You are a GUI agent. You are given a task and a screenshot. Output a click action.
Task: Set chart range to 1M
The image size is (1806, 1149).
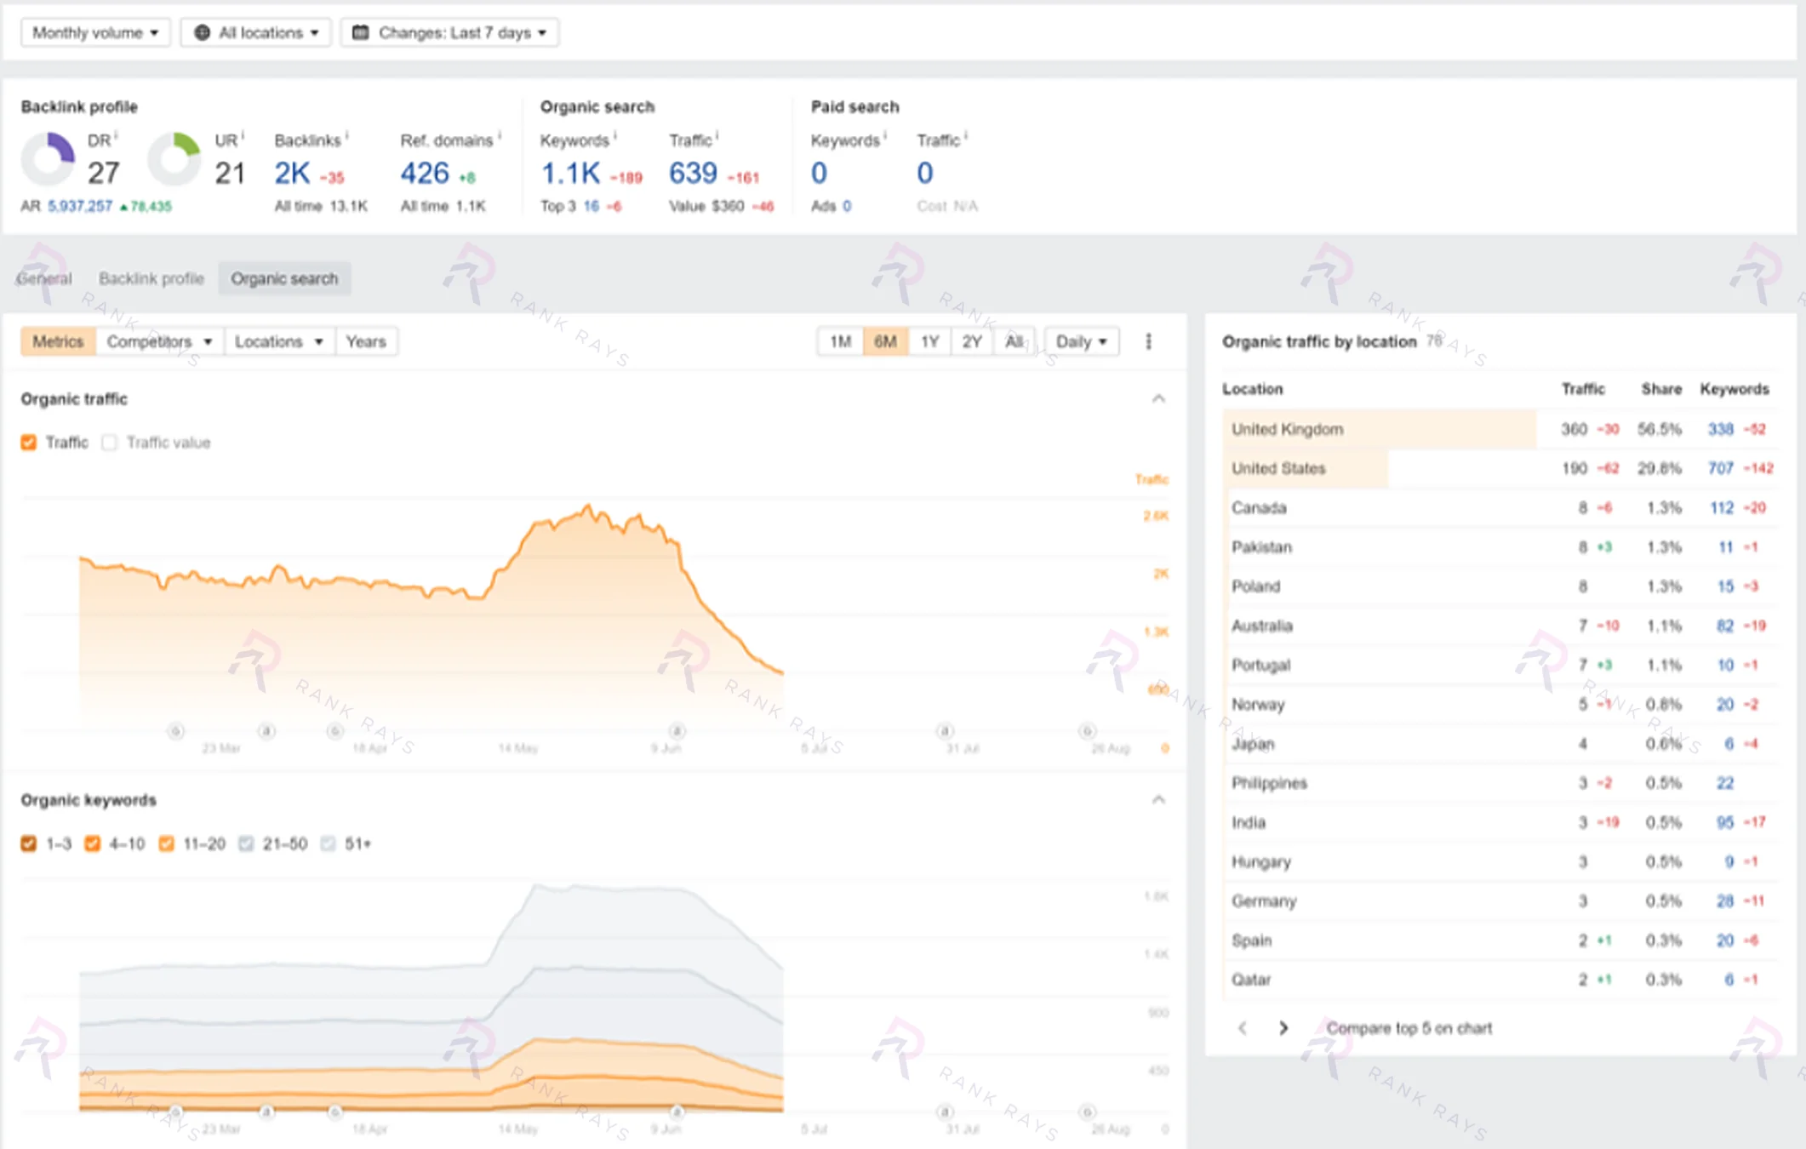[841, 341]
